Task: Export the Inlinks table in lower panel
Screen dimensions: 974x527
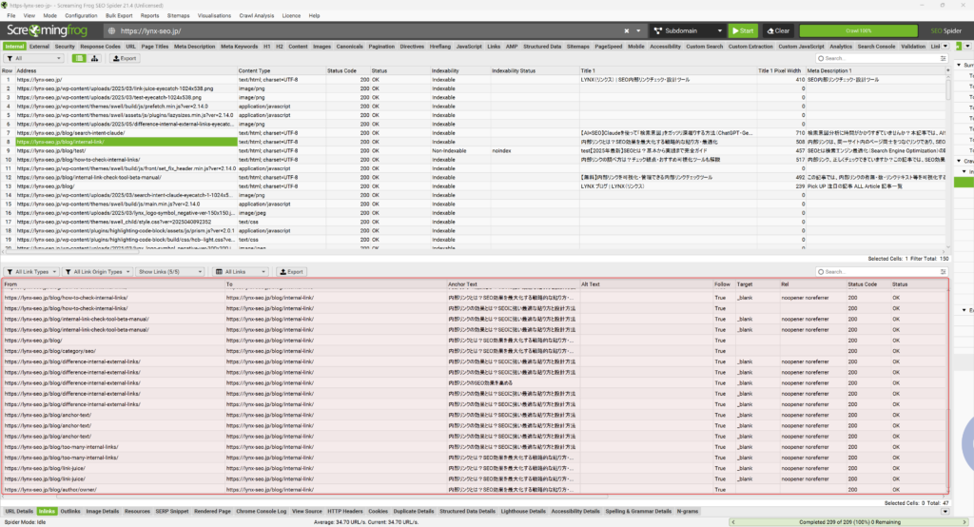Action: click(x=290, y=271)
